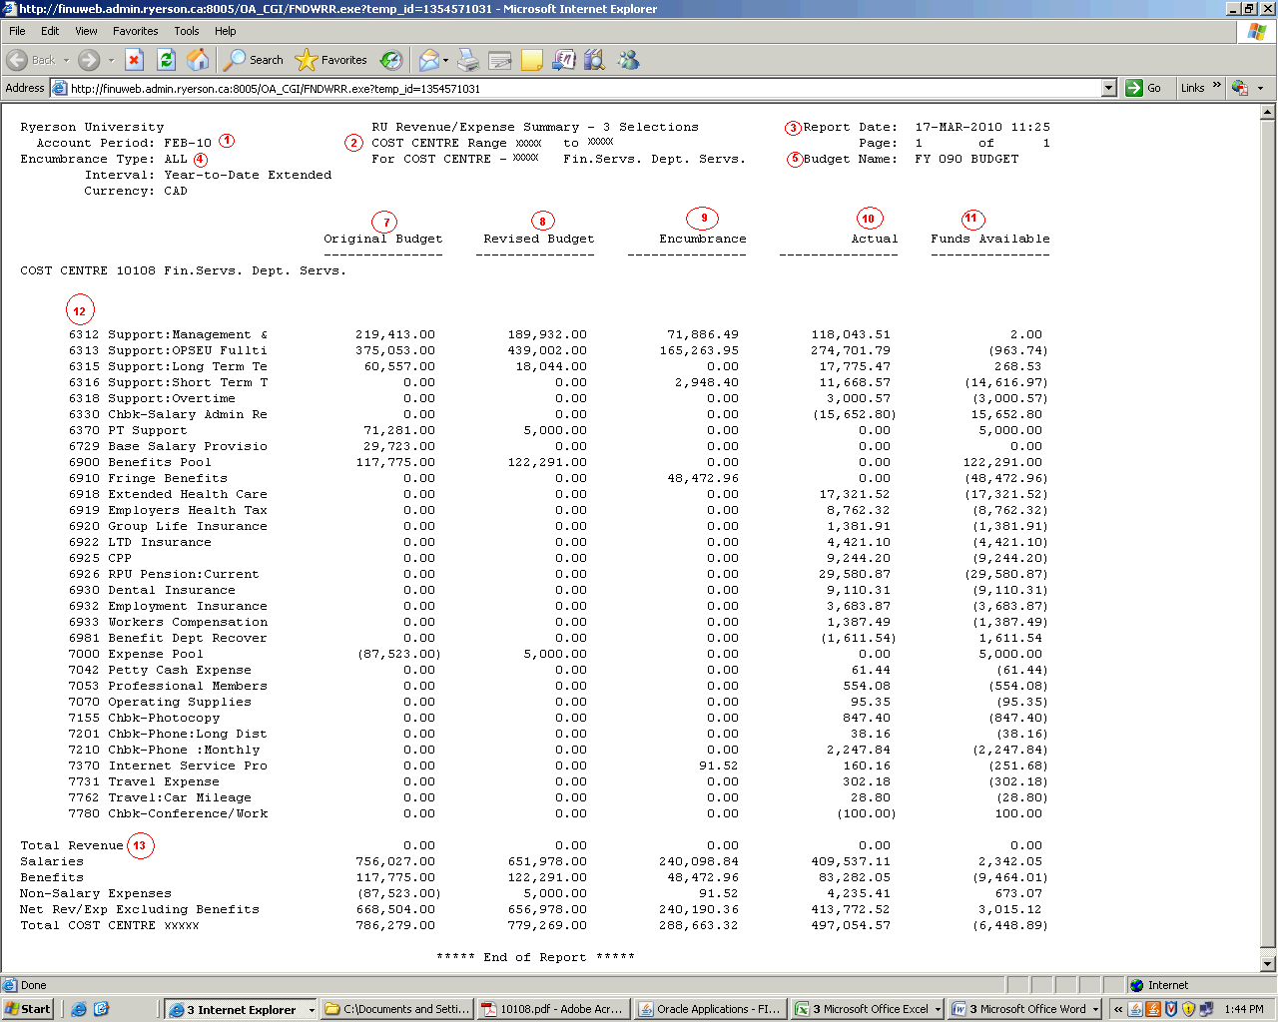The height and width of the screenshot is (1022, 1278).
Task: Open the View menu
Action: [87, 31]
